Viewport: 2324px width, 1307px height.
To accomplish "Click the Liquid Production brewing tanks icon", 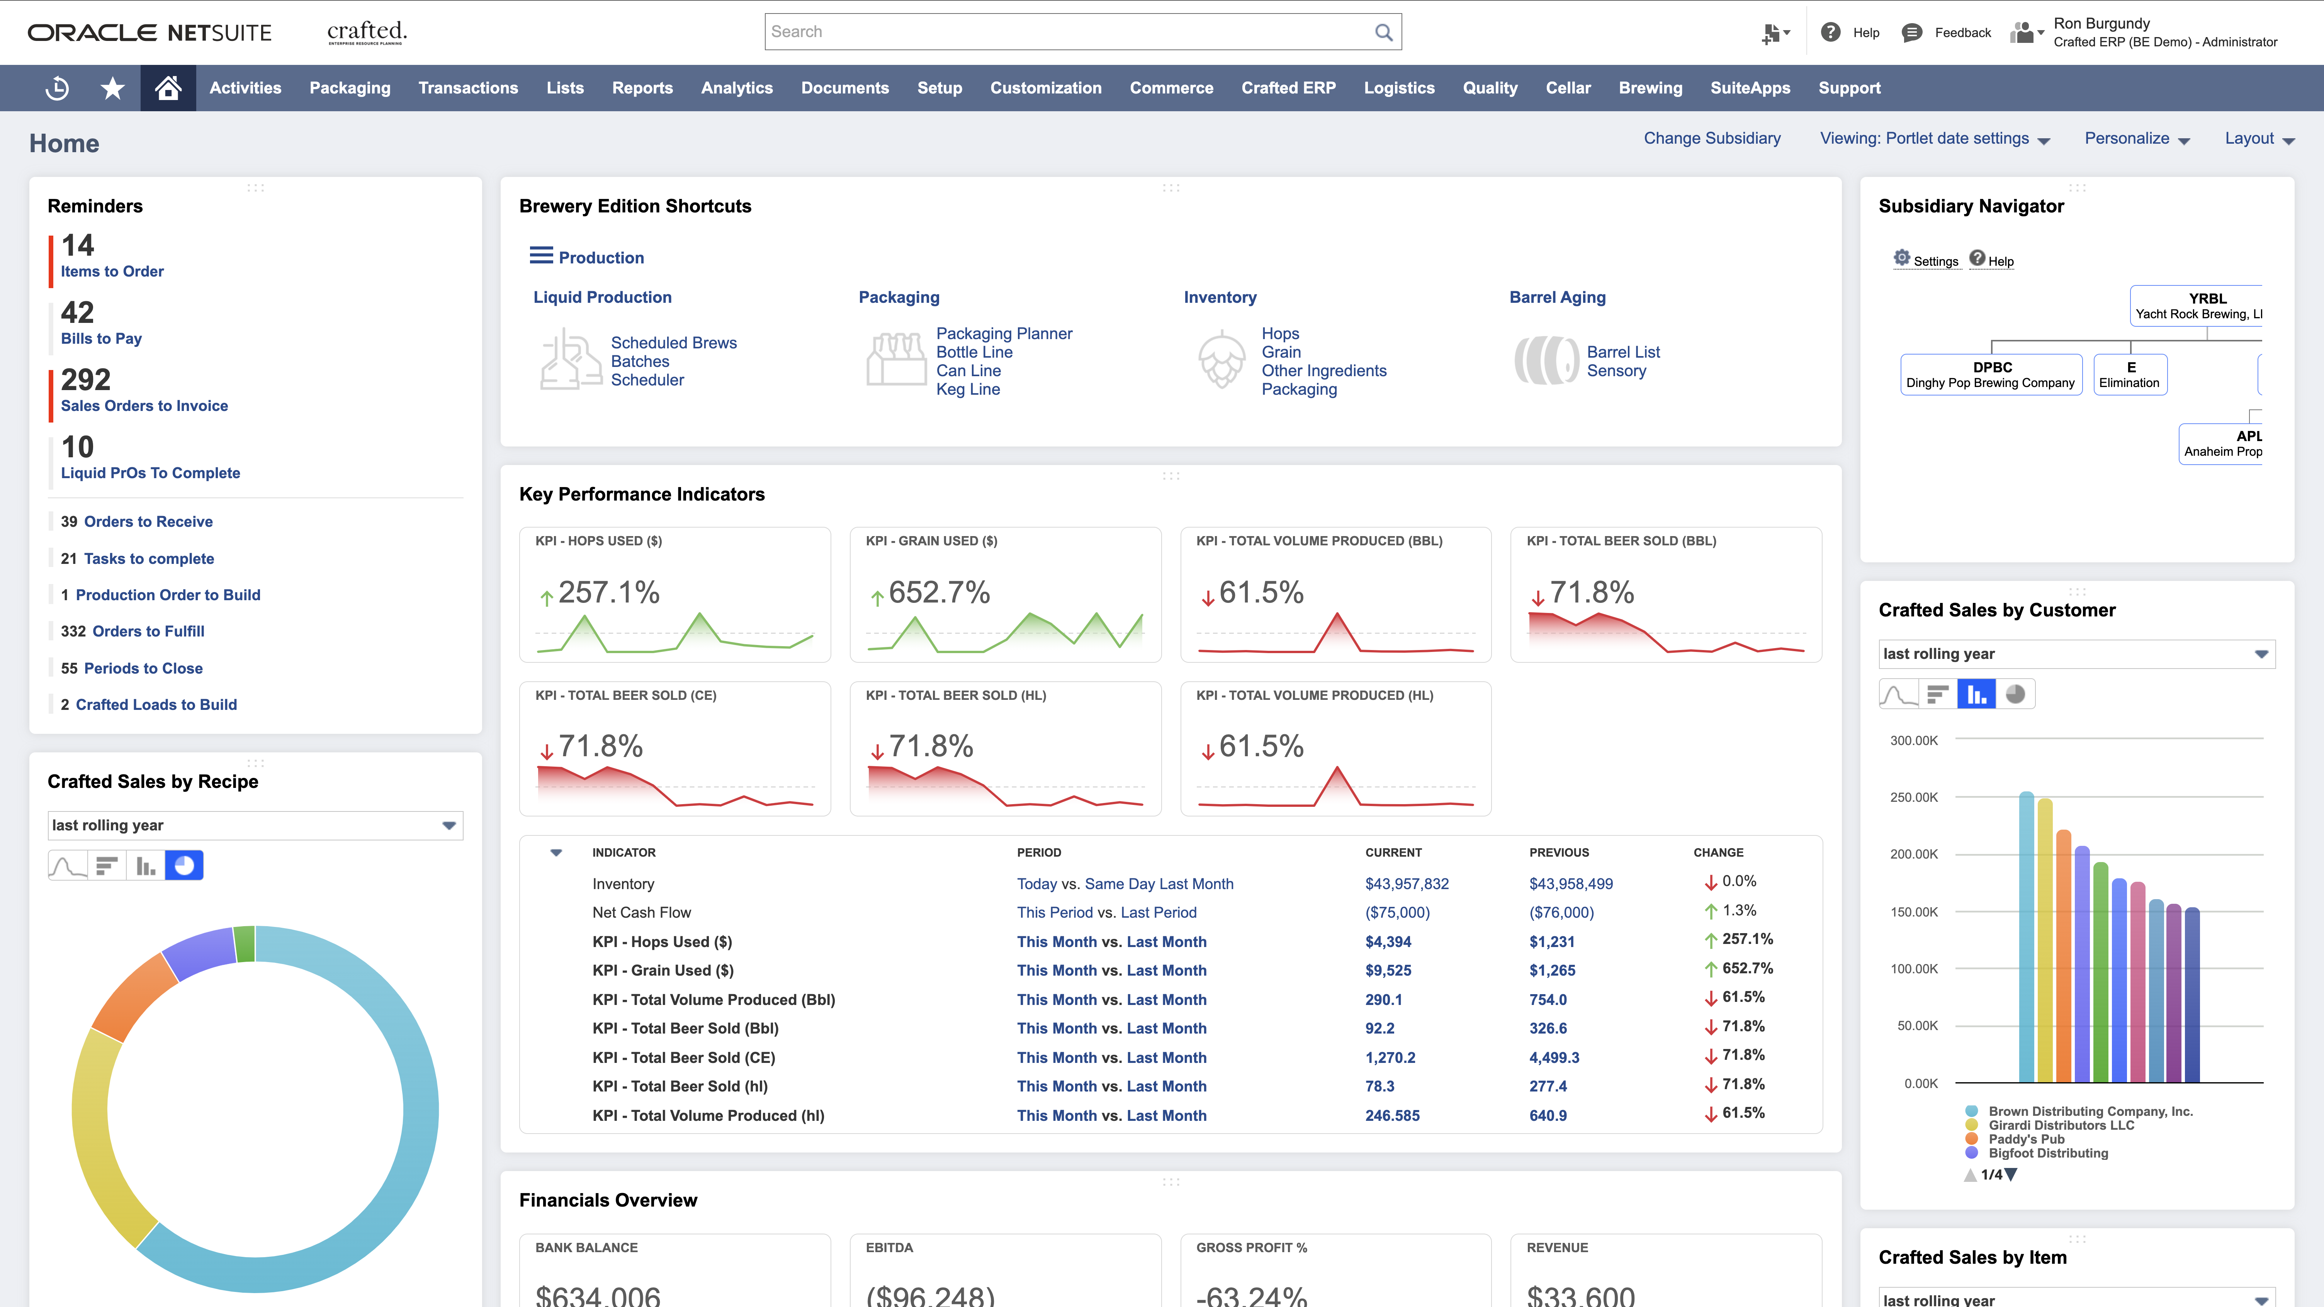I will pyautogui.click(x=571, y=359).
